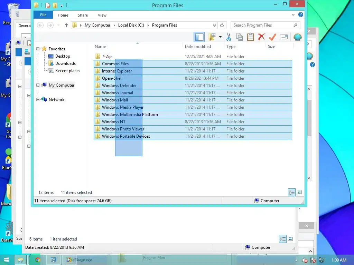Screen dimensions: 354x265
Task: Select Desktop under Favorites
Action: 63,56
